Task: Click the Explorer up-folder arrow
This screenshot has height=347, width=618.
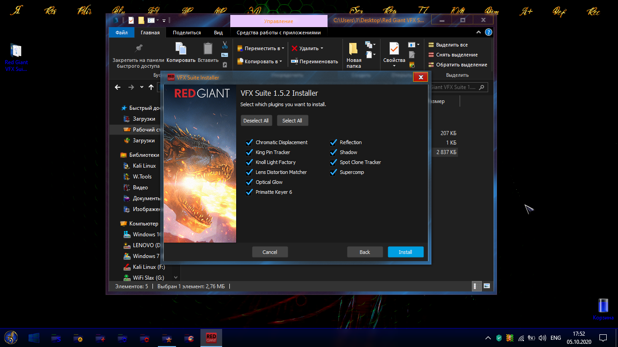Action: coord(151,87)
